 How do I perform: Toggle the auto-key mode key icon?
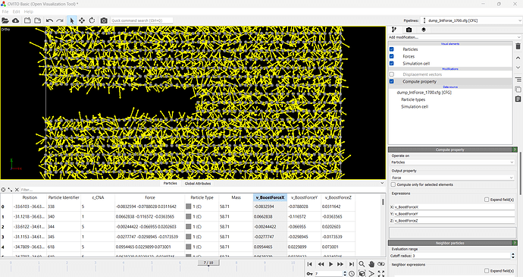coord(309,274)
